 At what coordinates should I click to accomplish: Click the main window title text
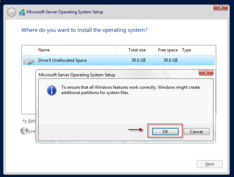(x=65, y=12)
